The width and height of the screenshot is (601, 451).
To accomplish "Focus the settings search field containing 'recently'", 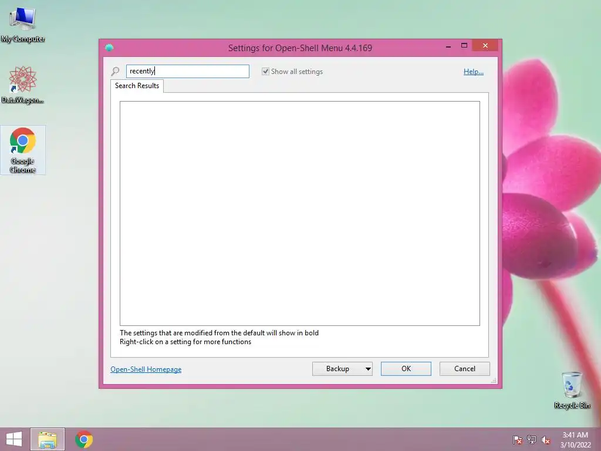I will click(188, 71).
